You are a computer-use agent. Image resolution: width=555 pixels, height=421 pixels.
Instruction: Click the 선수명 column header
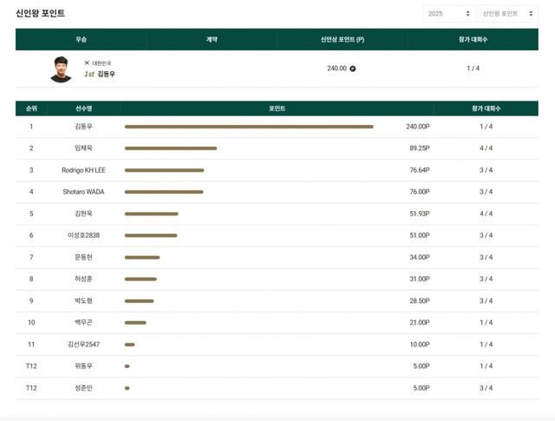click(x=83, y=109)
